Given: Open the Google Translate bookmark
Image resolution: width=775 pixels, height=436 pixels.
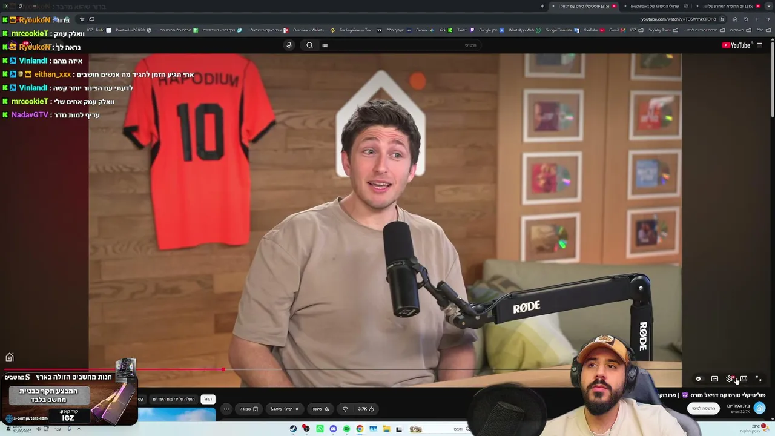Looking at the screenshot, I should point(562,30).
